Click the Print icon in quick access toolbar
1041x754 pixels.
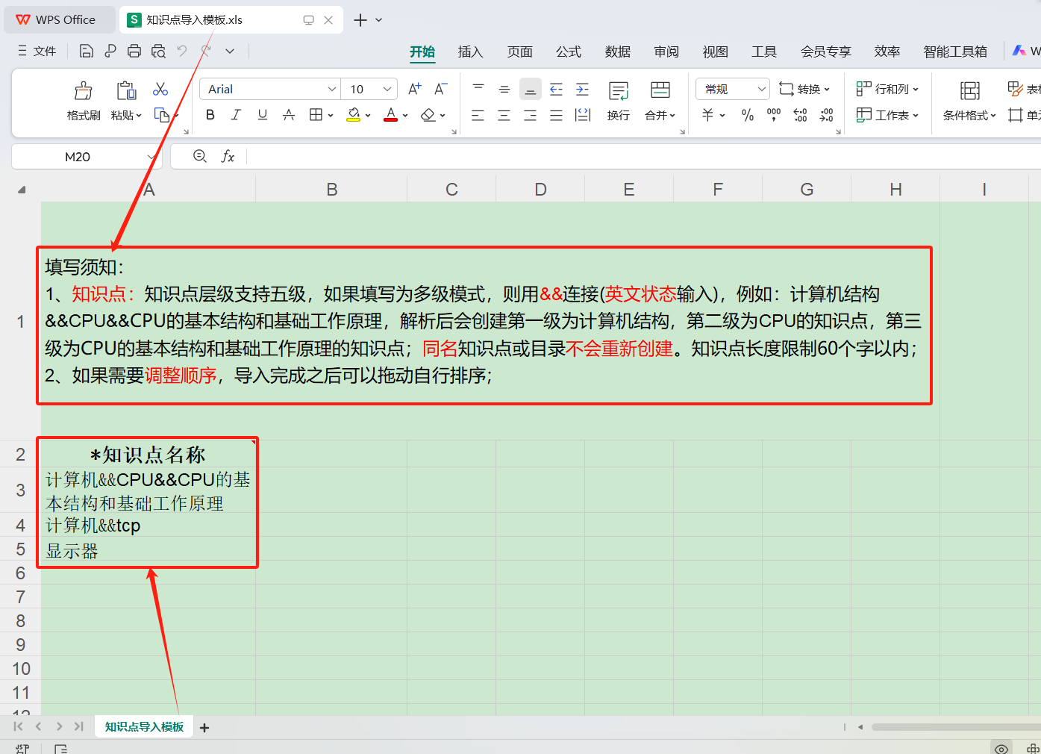(x=134, y=50)
